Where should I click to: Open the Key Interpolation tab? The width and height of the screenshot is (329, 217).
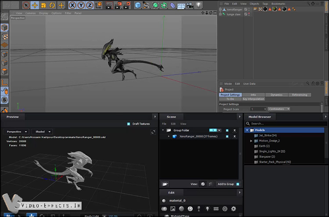[253, 99]
